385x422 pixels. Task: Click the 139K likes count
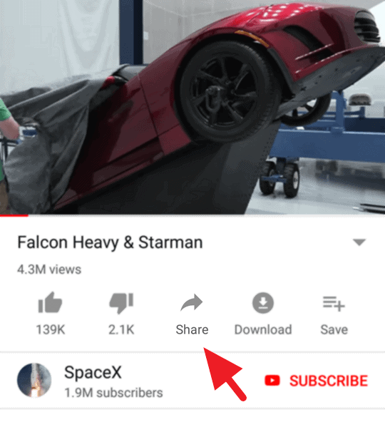[51, 329]
